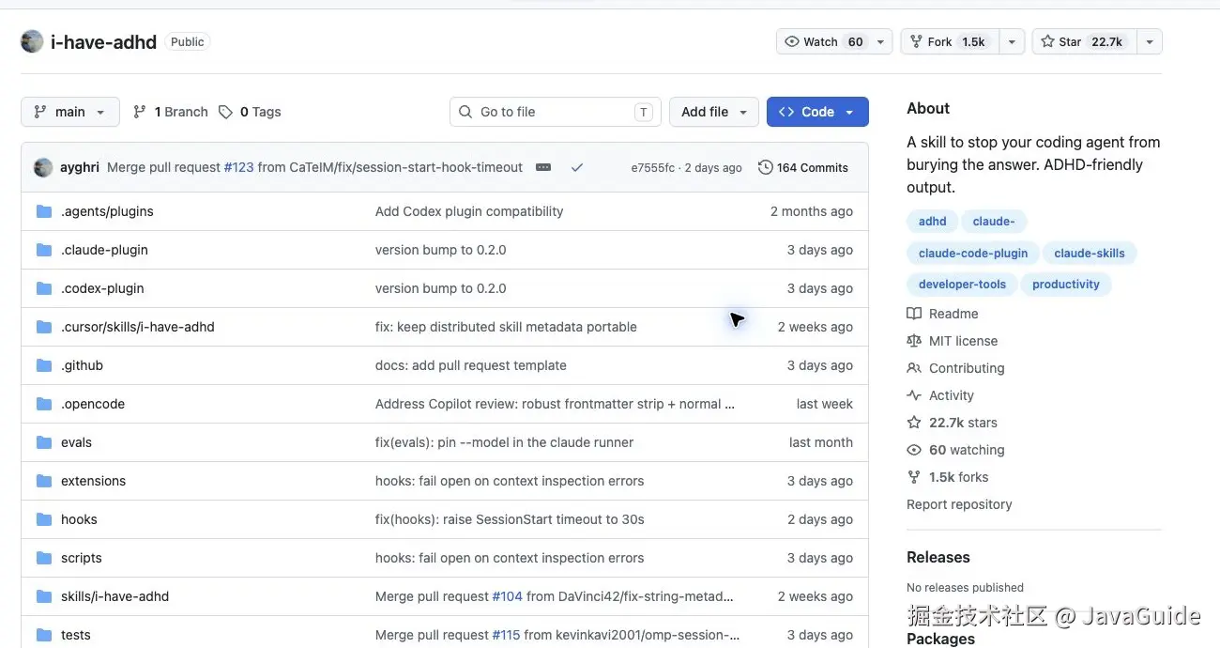1220x648 pixels.
Task: Open the i-have-adhd repository title link
Action: [103, 41]
